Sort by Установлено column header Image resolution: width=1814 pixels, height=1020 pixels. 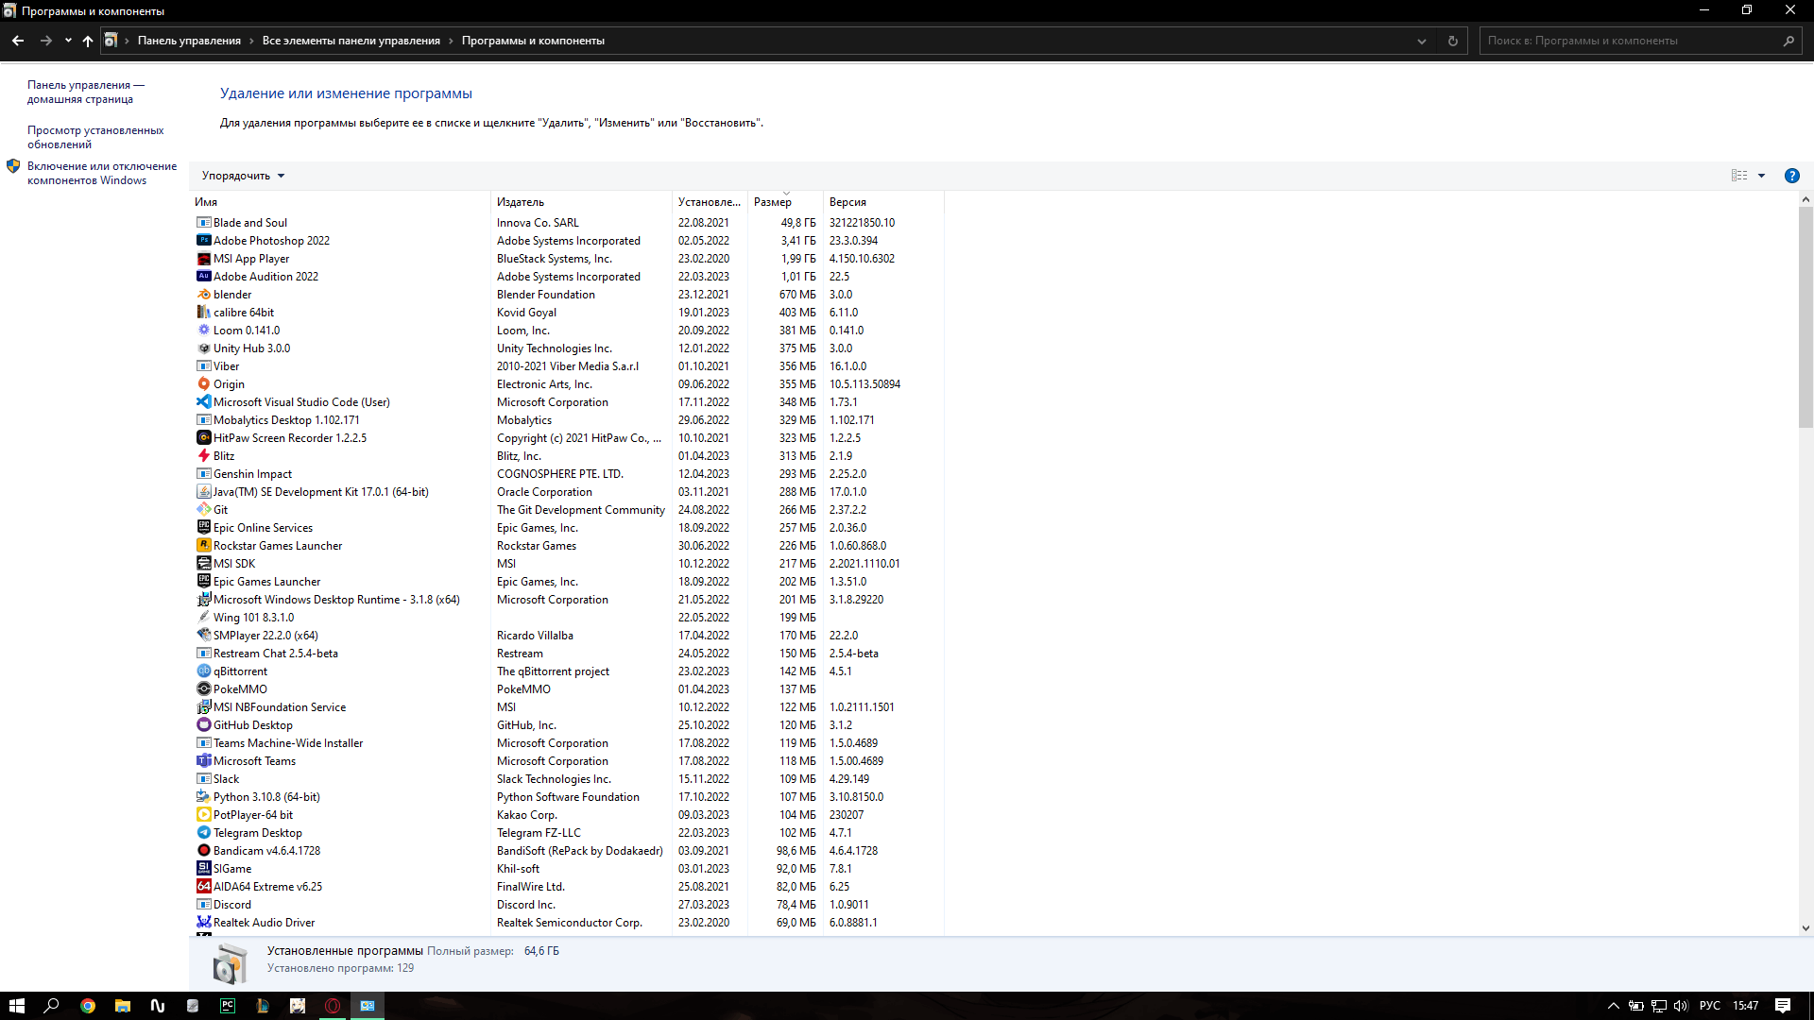[710, 202]
